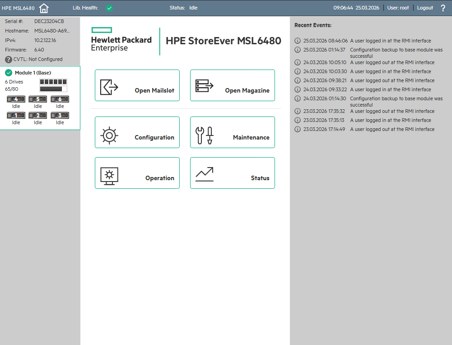Click the 6 Drives indicator bar
452x345 pixels.
(53, 82)
